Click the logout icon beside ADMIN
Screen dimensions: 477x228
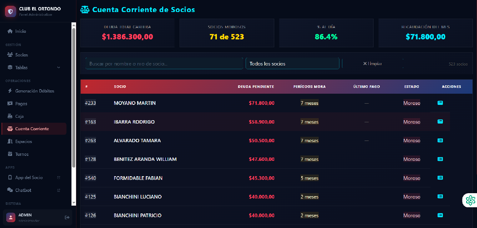click(x=67, y=217)
